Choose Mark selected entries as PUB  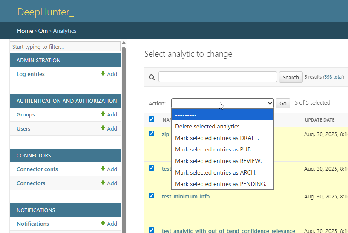coord(222,149)
